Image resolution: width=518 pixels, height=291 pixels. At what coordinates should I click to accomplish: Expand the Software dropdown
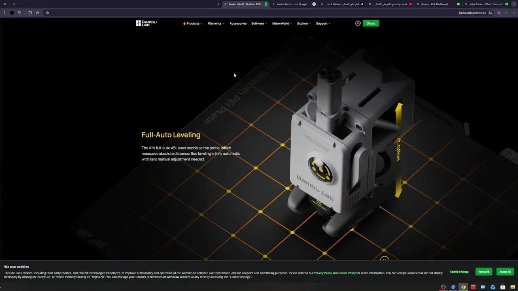[x=259, y=23]
